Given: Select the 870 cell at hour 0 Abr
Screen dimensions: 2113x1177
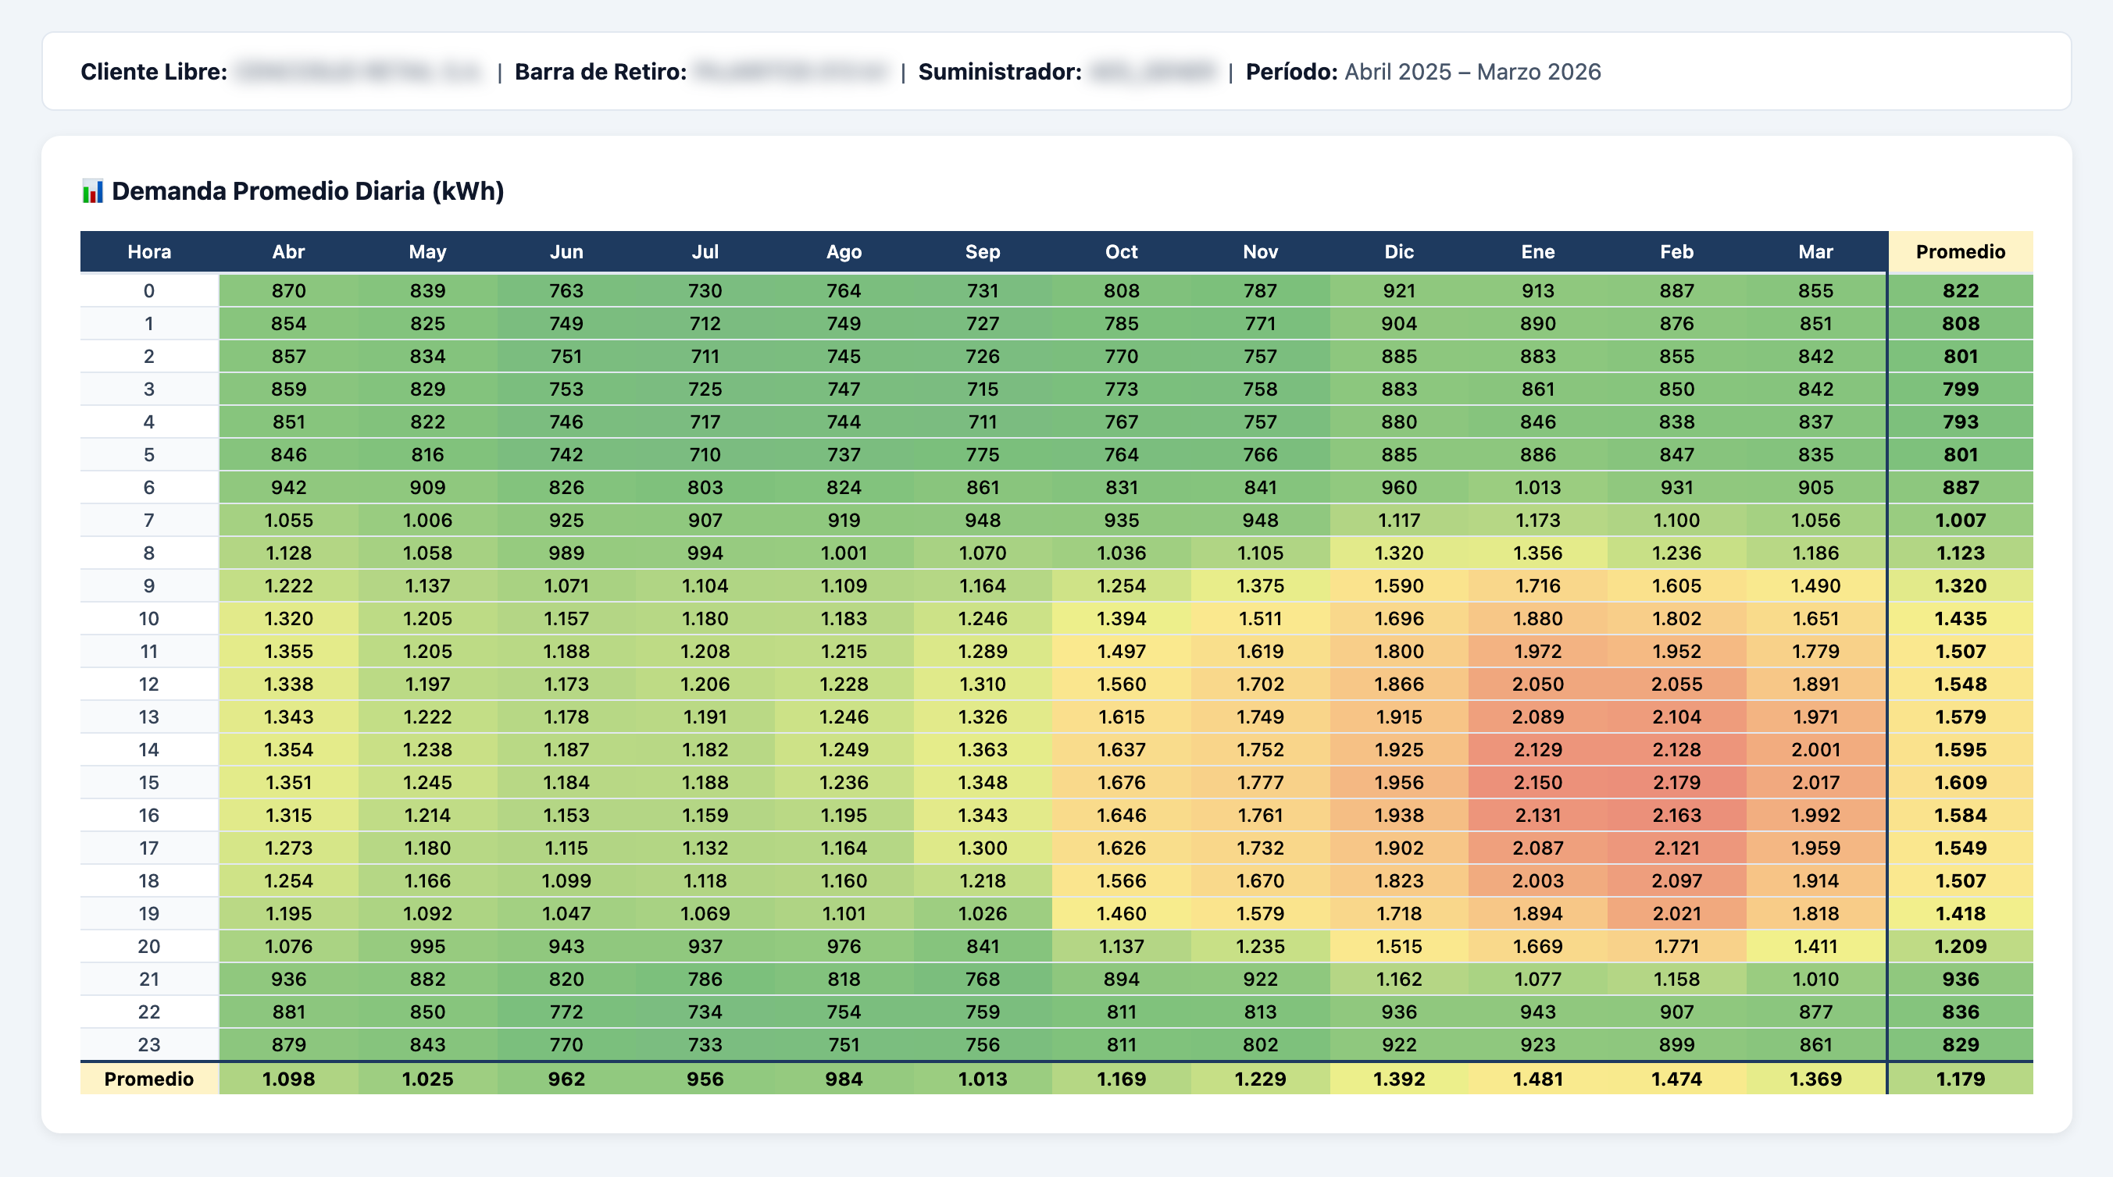Looking at the screenshot, I should tap(289, 290).
